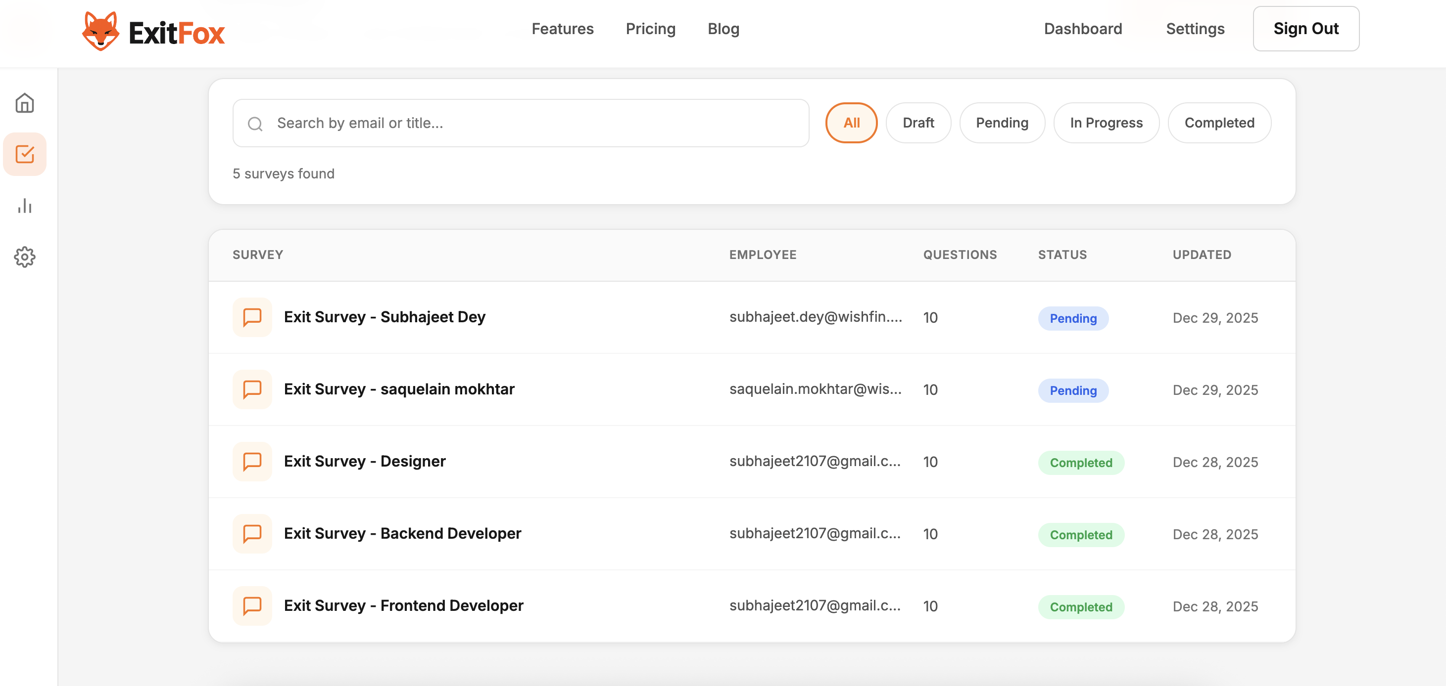This screenshot has height=686, width=1446.
Task: Select the surveys checklist icon in sidebar
Action: click(x=25, y=155)
